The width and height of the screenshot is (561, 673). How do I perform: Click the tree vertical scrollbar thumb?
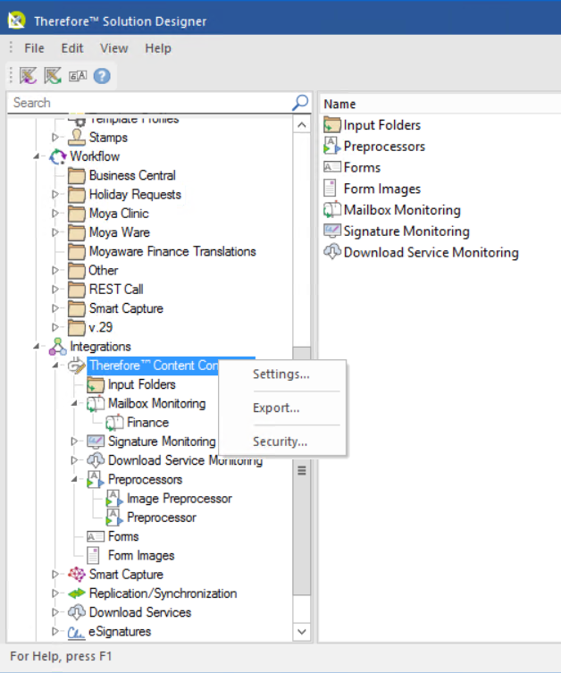[x=302, y=471]
